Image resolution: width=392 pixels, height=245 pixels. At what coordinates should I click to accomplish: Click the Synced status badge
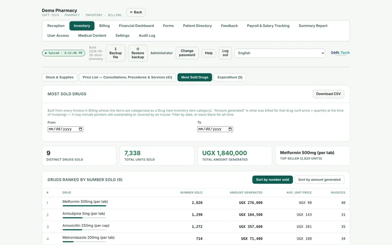coord(64,53)
